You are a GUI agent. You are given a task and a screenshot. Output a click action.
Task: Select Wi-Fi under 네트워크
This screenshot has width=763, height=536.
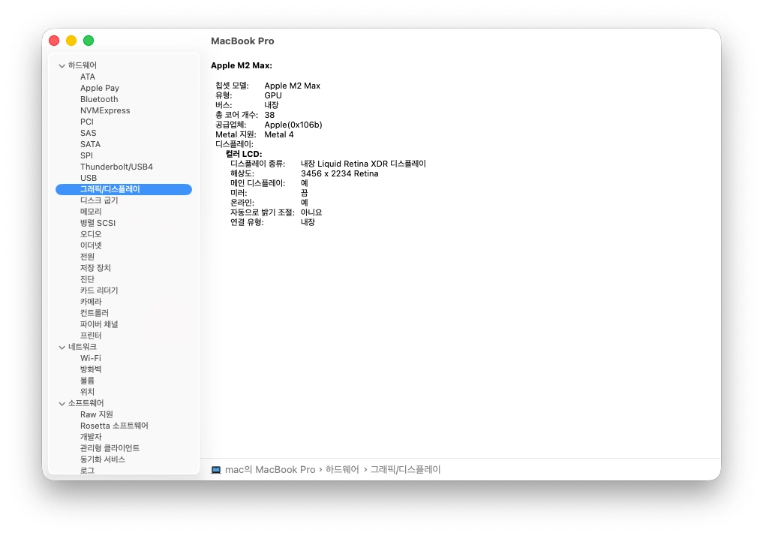click(x=91, y=358)
